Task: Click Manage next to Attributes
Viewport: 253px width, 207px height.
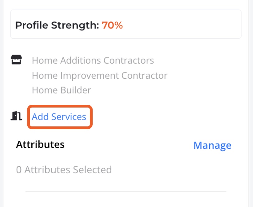Action: point(212,145)
